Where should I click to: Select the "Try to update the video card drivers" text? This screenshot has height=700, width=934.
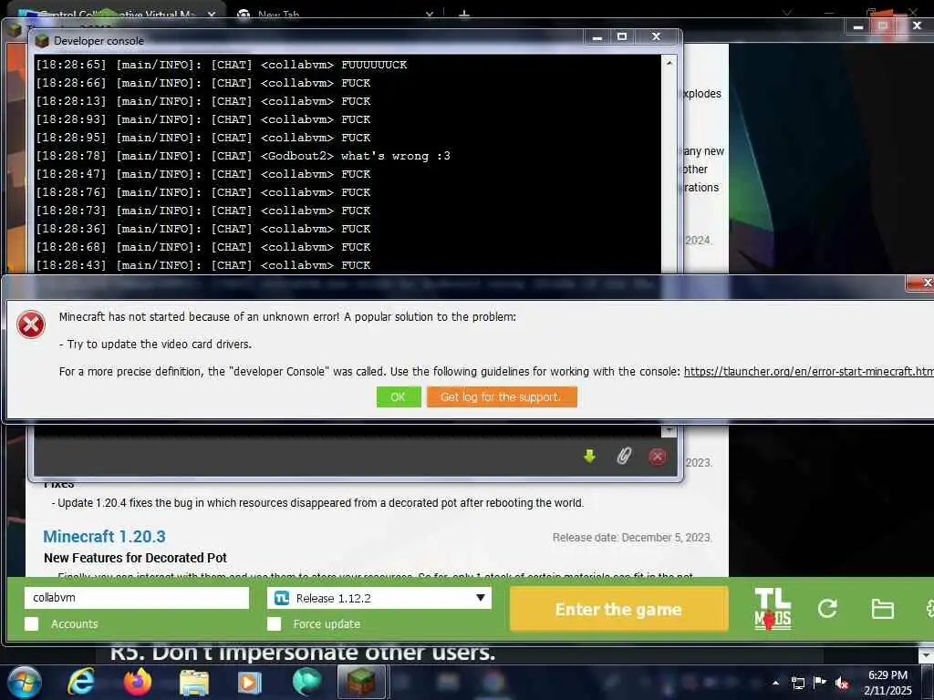[x=155, y=344]
